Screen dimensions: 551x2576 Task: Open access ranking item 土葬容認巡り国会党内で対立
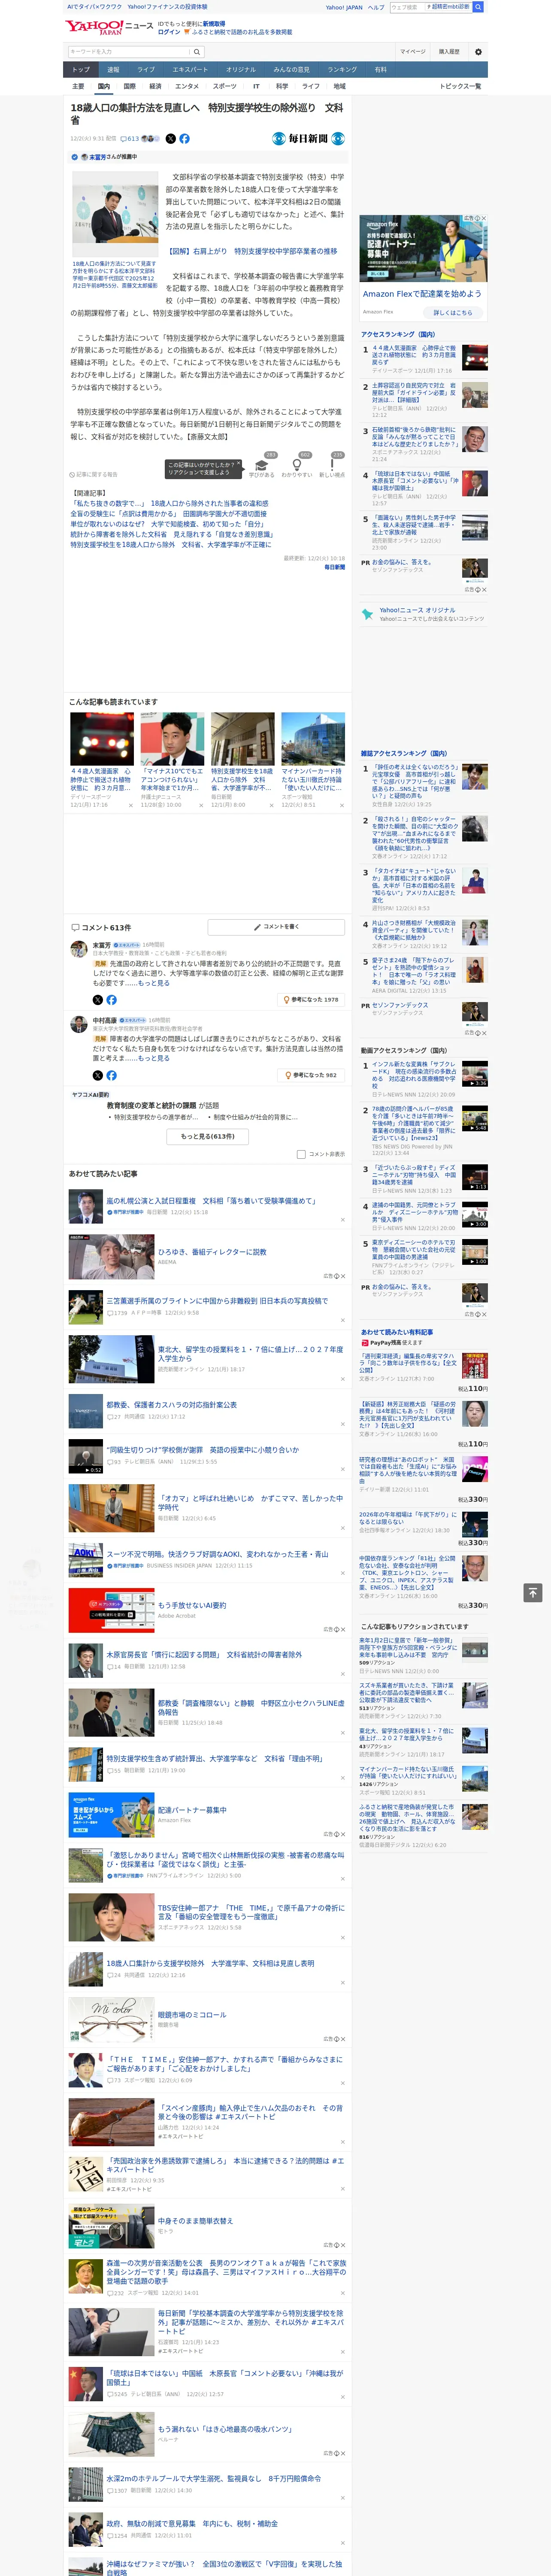click(x=414, y=392)
